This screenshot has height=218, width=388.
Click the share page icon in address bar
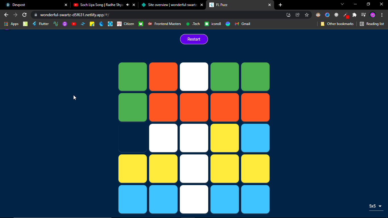(x=298, y=15)
